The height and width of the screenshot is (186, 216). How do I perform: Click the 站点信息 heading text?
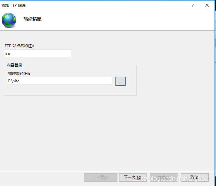pyautogui.click(x=32, y=19)
